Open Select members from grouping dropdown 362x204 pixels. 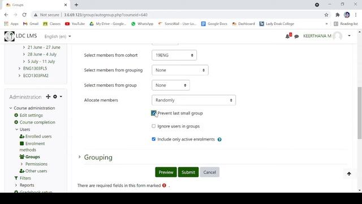click(180, 70)
